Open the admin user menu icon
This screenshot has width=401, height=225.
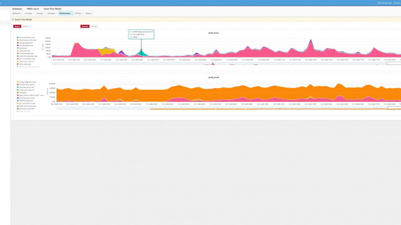[x=394, y=2]
